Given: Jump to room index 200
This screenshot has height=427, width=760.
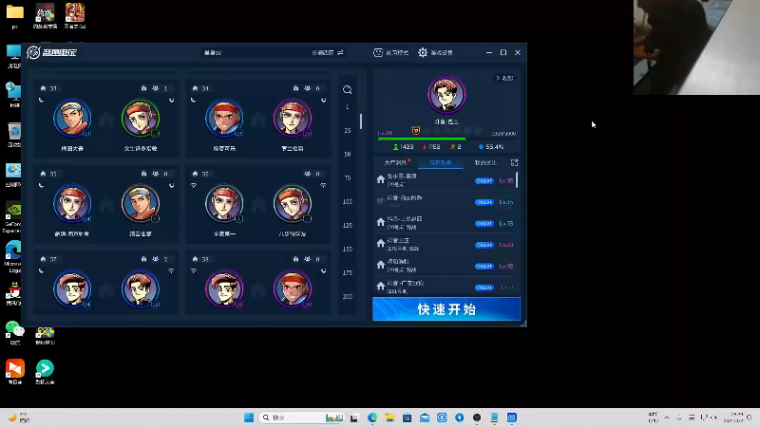Looking at the screenshot, I should [x=348, y=296].
